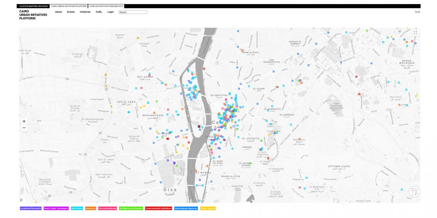The height and width of the screenshot is (218, 437).
Task: Switch to the Cluster Mapping Initiative tab
Action: click(34, 6)
